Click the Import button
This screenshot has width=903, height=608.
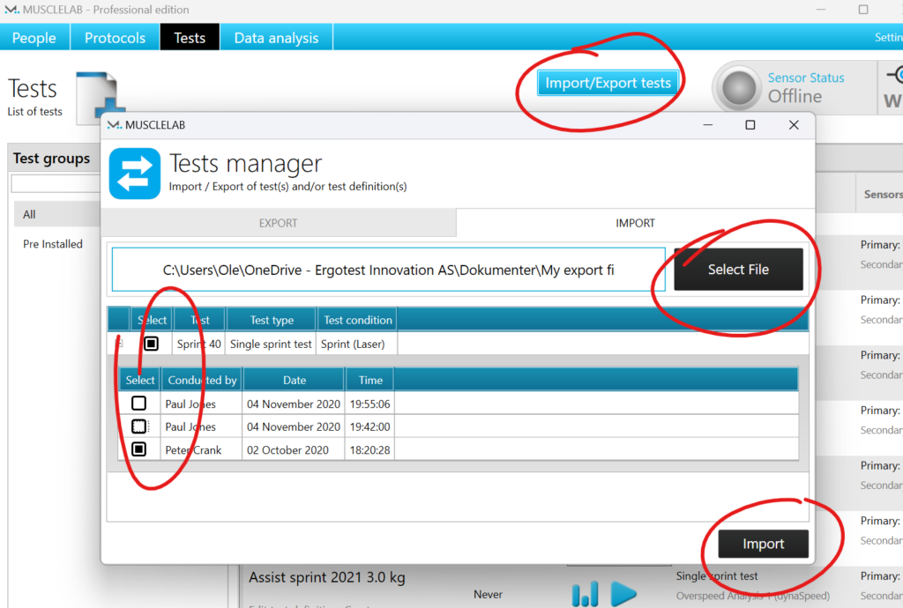point(763,544)
